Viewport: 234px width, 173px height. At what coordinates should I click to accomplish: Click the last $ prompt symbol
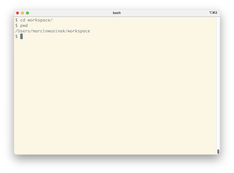point(16,37)
